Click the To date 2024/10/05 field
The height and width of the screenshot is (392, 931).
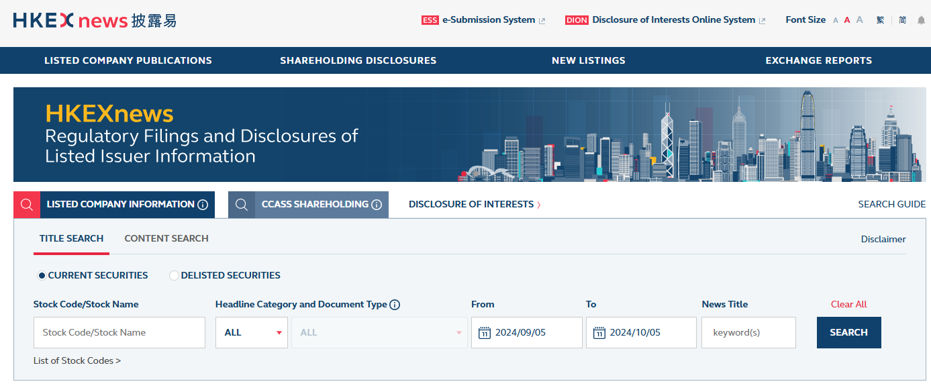tap(641, 332)
